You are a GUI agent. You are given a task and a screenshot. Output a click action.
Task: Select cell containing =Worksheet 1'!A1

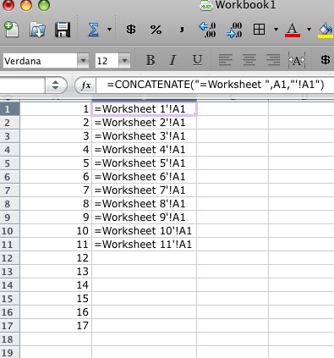pyautogui.click(x=144, y=109)
